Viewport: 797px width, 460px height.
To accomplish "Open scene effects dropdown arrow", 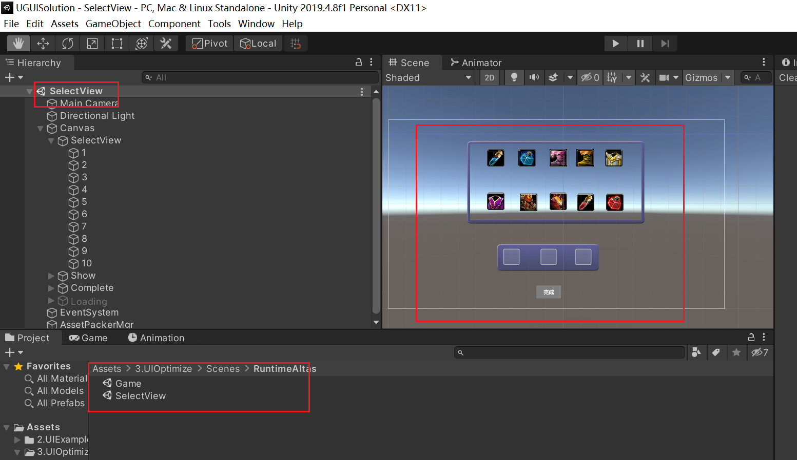I will pyautogui.click(x=570, y=77).
